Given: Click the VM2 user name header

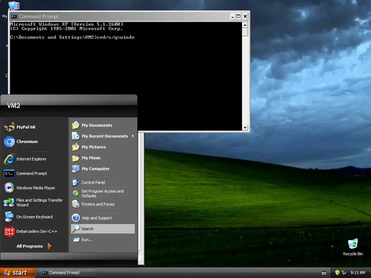Looking at the screenshot, I should pyautogui.click(x=13, y=106).
